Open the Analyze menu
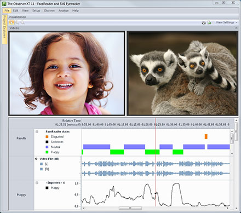Viewport: 241px width, 213px height. point(64,10)
